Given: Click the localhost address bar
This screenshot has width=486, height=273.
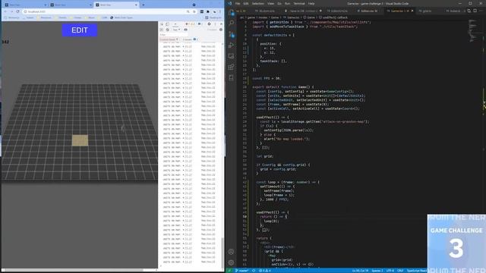Looking at the screenshot, I should 106,11.
